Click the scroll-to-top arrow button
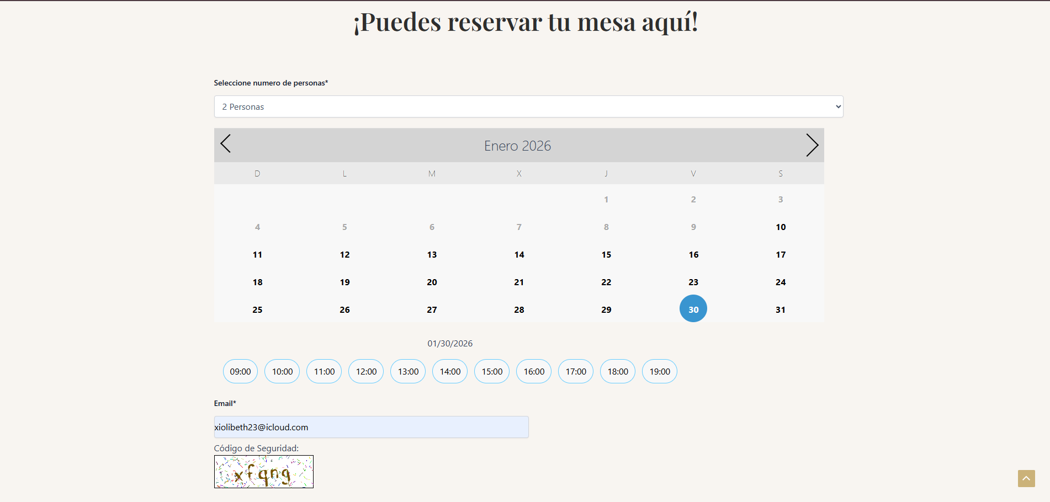 point(1026,478)
